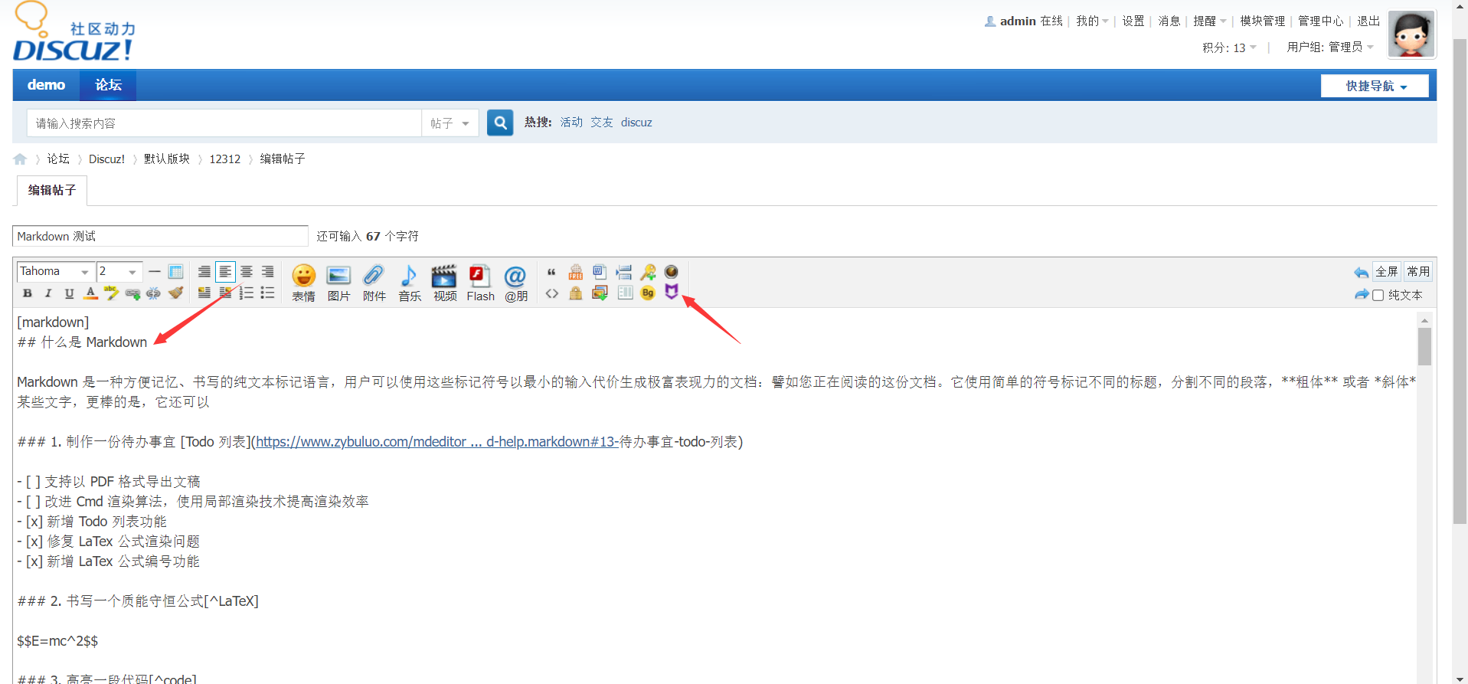Insert Flash content
1468x684 pixels.
pyautogui.click(x=480, y=283)
